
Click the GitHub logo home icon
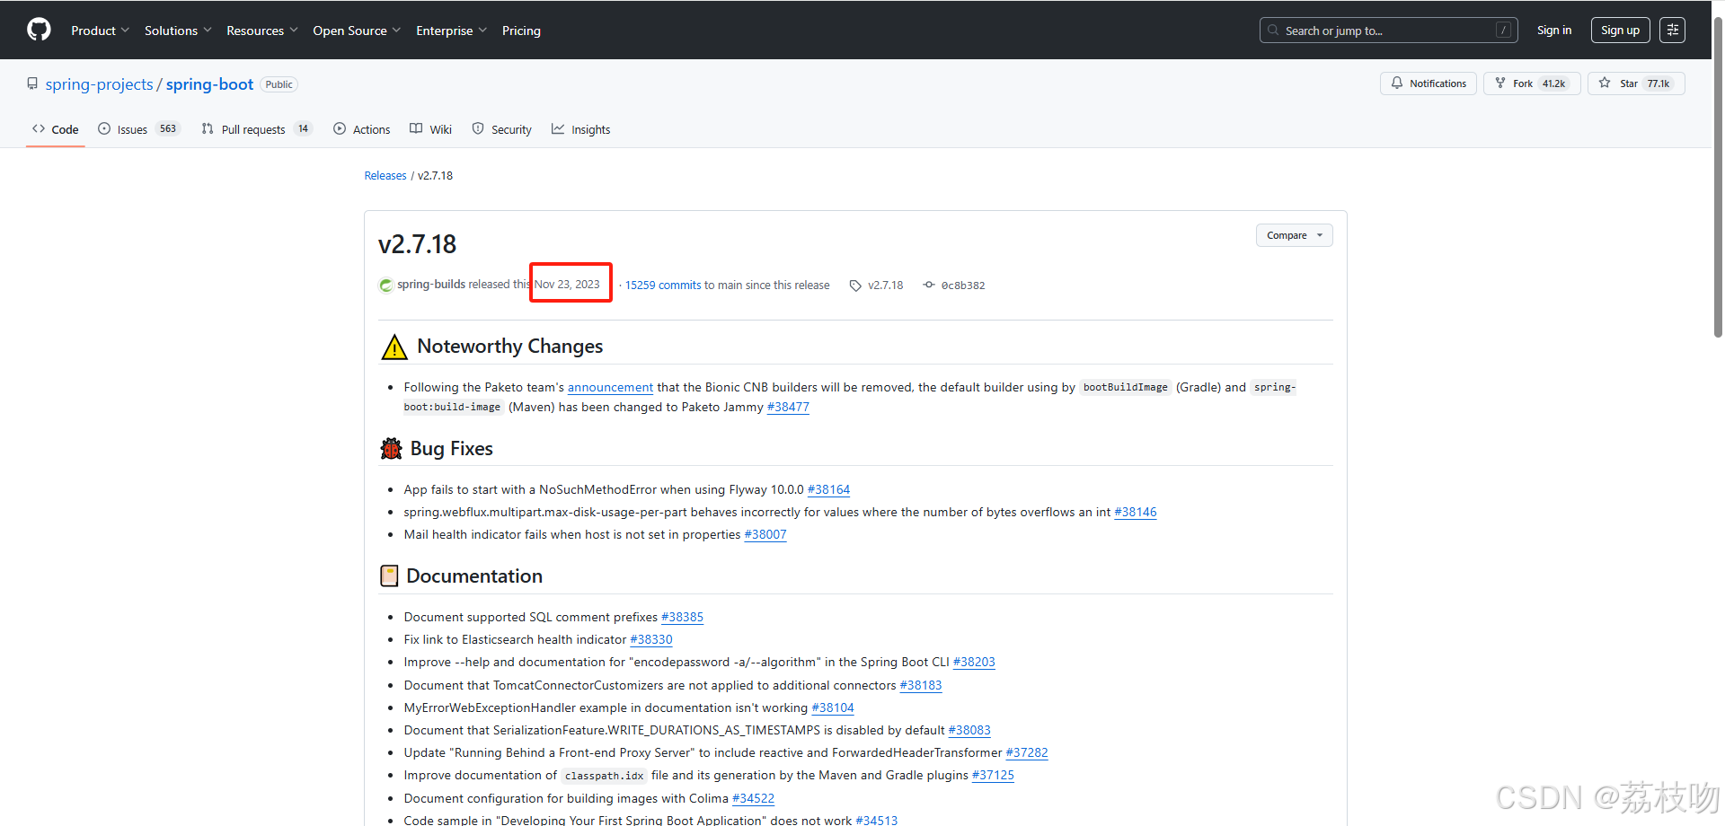(x=39, y=30)
